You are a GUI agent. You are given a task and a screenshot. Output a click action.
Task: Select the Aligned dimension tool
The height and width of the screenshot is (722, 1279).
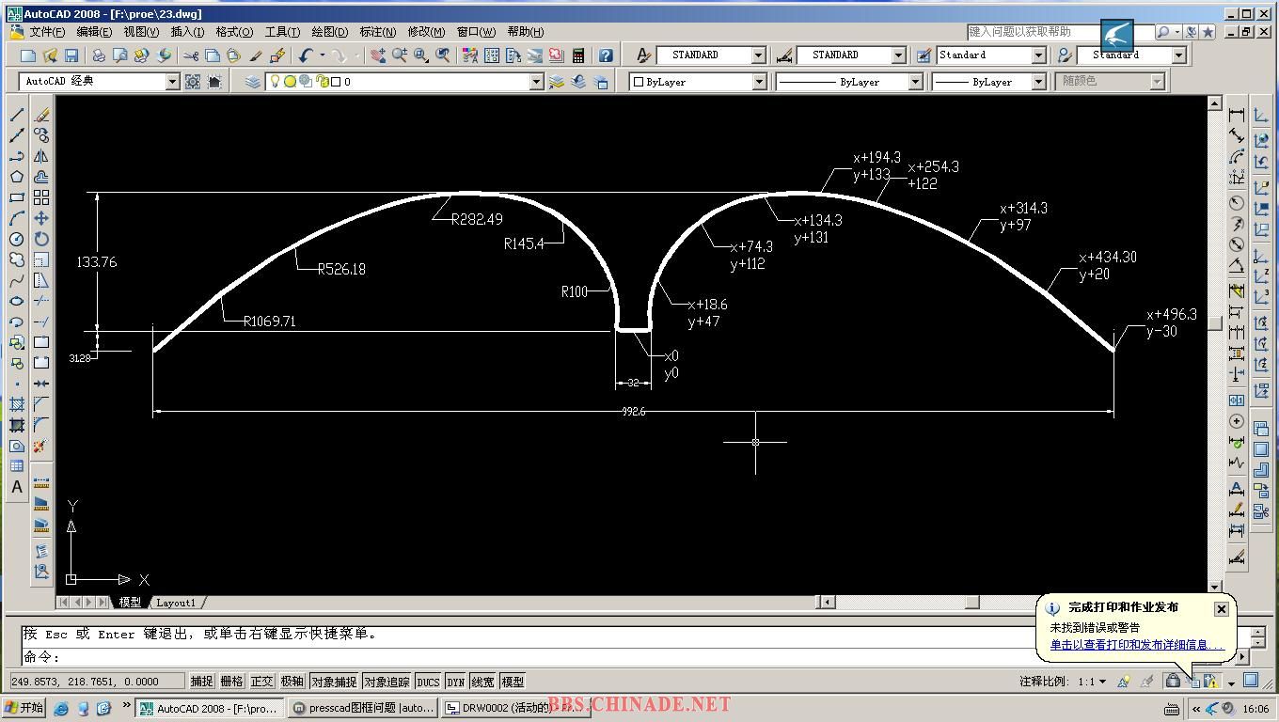coord(1237,135)
